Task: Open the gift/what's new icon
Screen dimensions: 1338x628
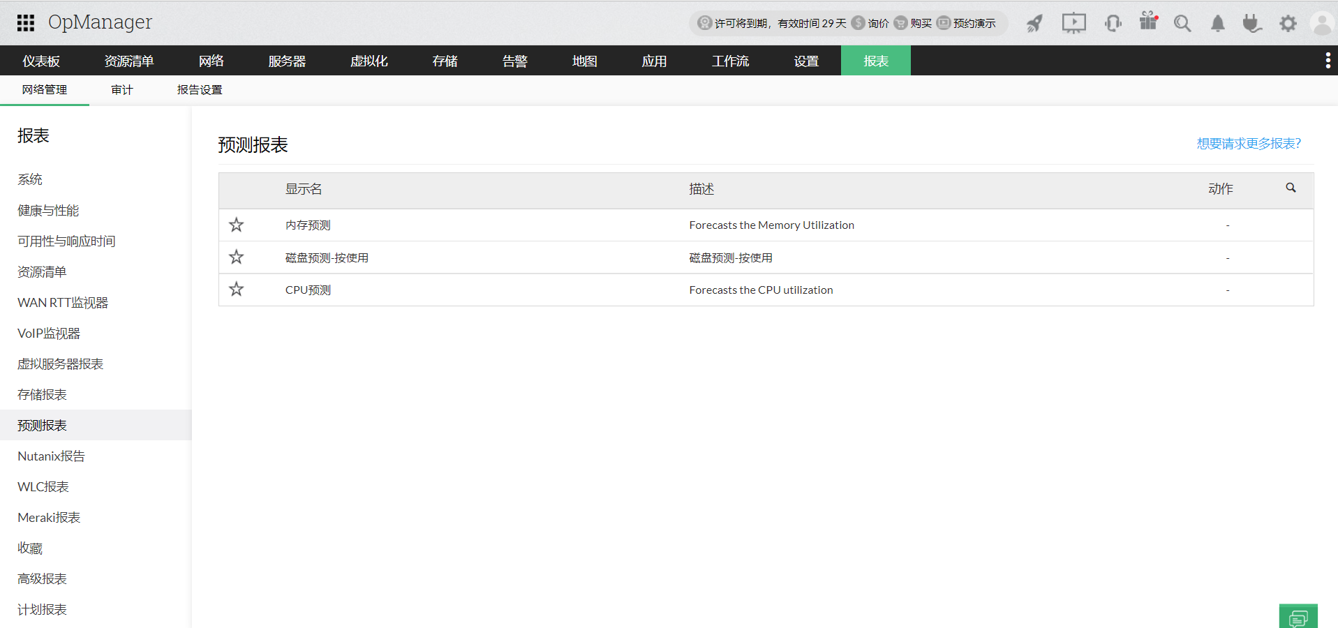Action: coord(1147,23)
